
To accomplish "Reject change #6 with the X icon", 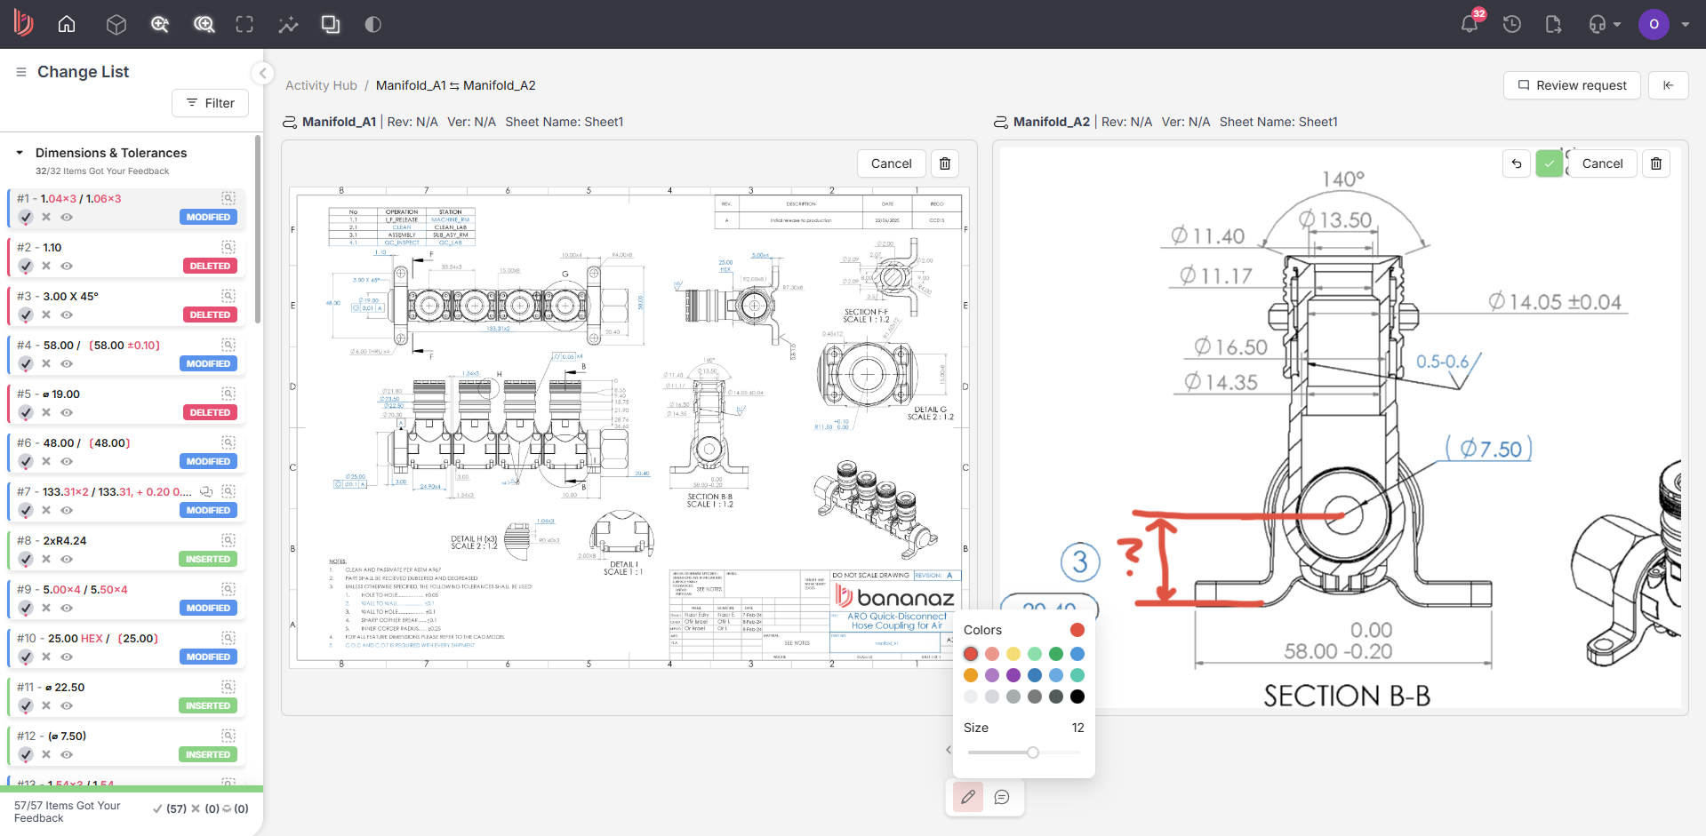I will (x=46, y=461).
